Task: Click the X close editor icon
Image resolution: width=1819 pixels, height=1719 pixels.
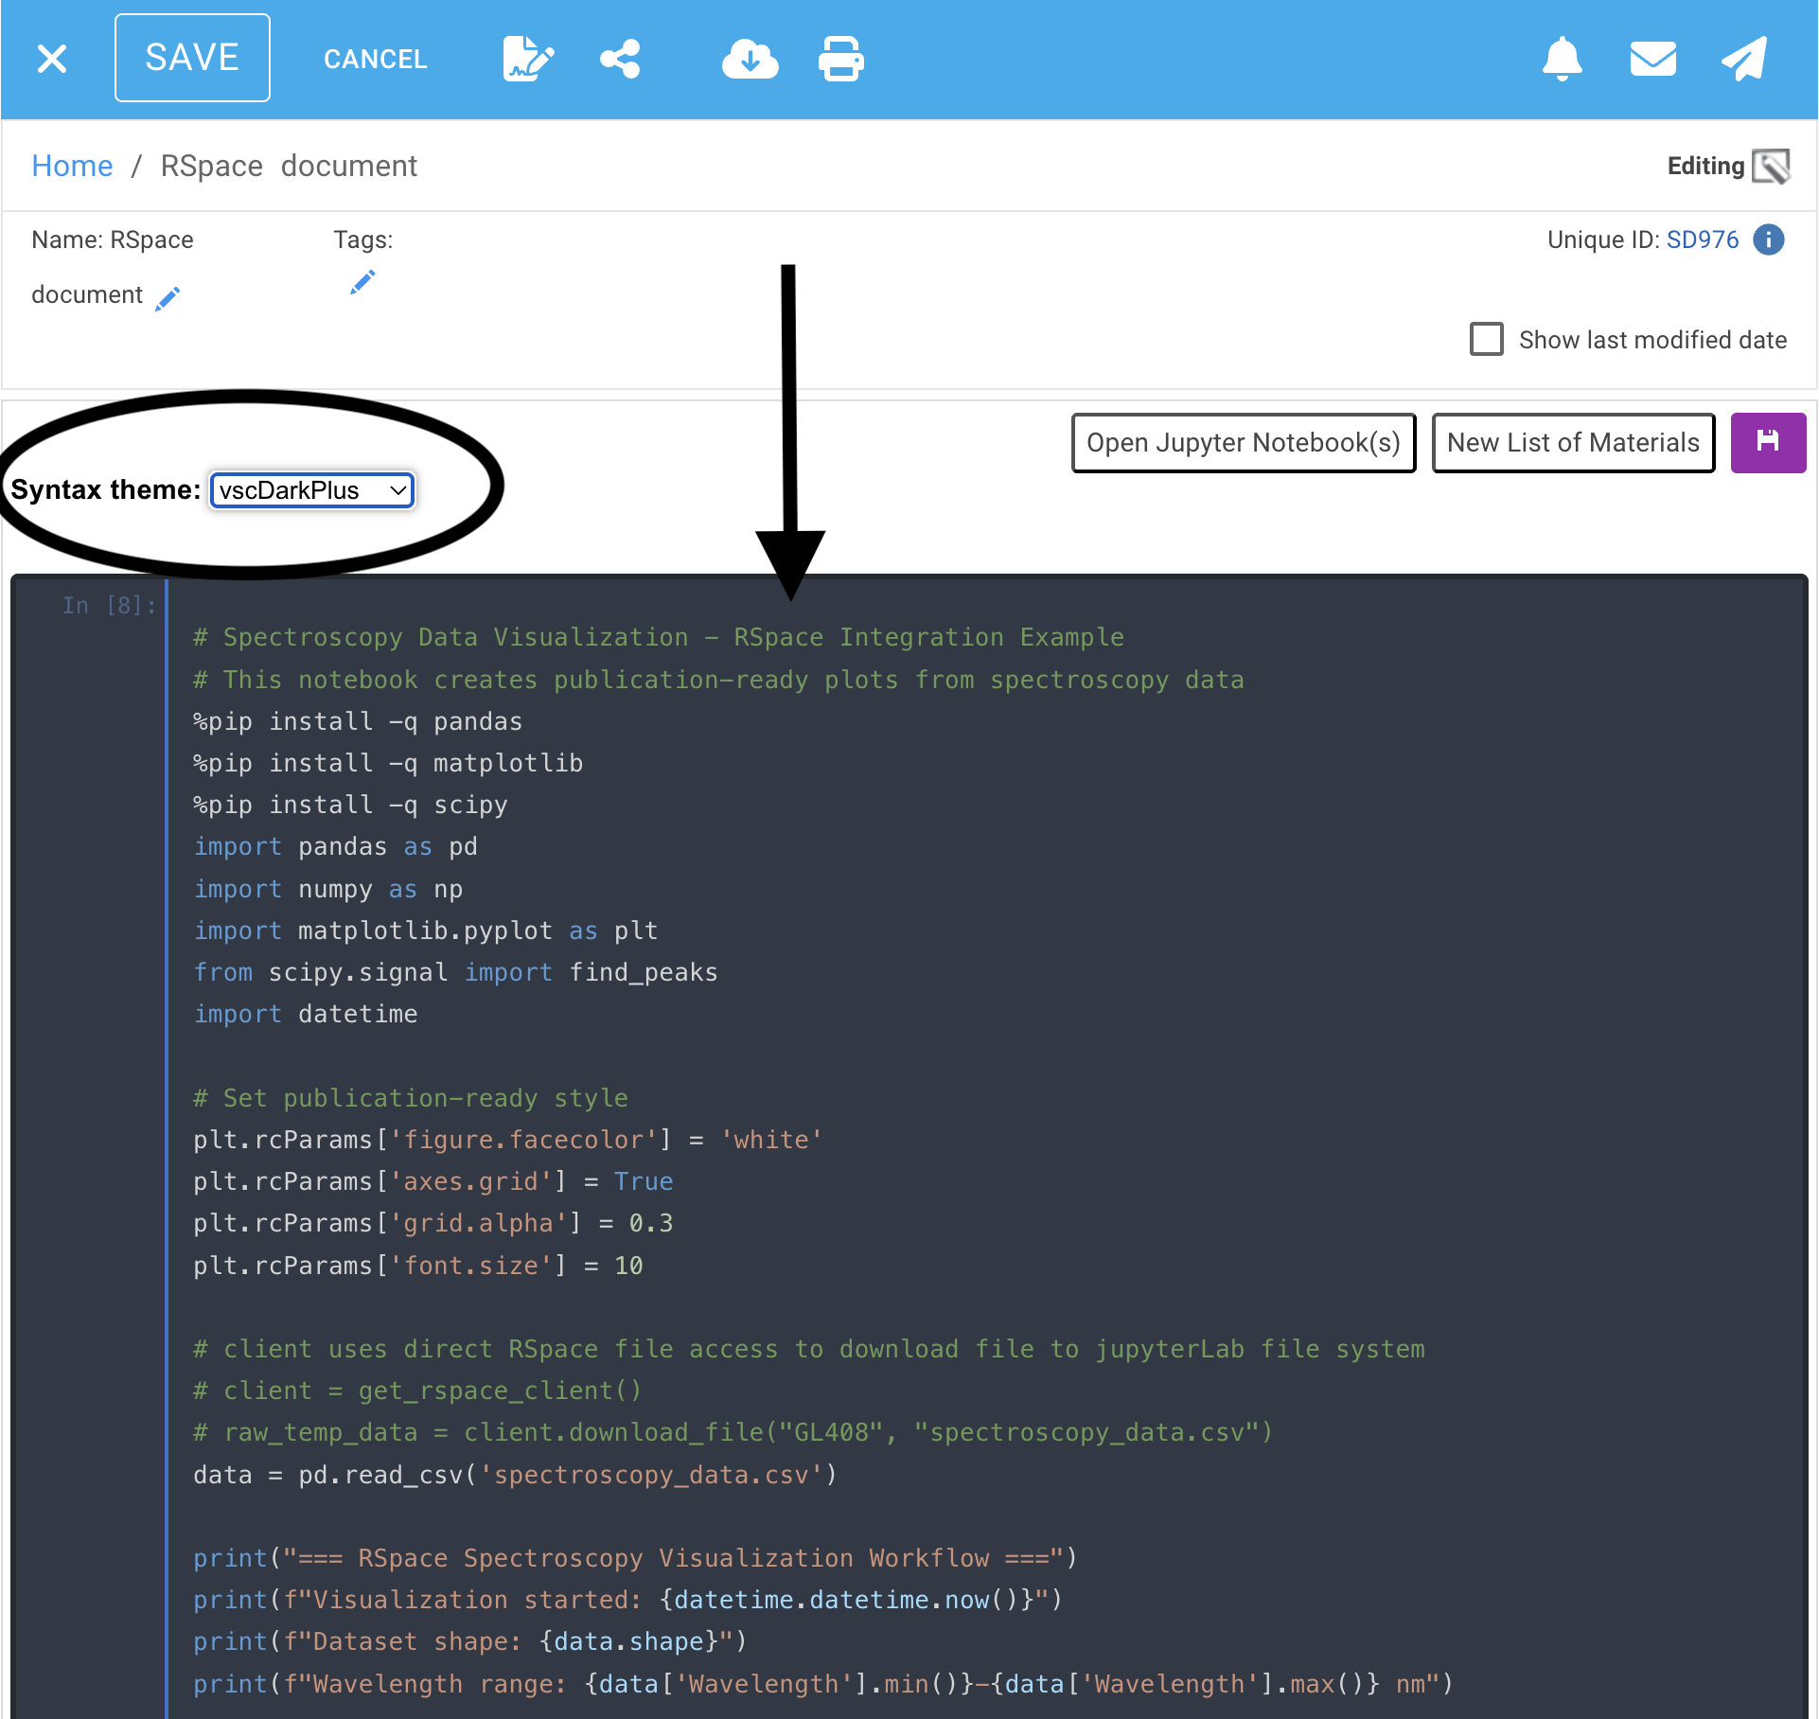Action: [x=52, y=59]
